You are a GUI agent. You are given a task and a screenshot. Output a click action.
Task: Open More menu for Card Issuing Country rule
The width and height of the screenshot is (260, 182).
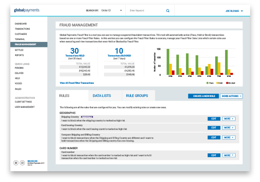point(228,127)
